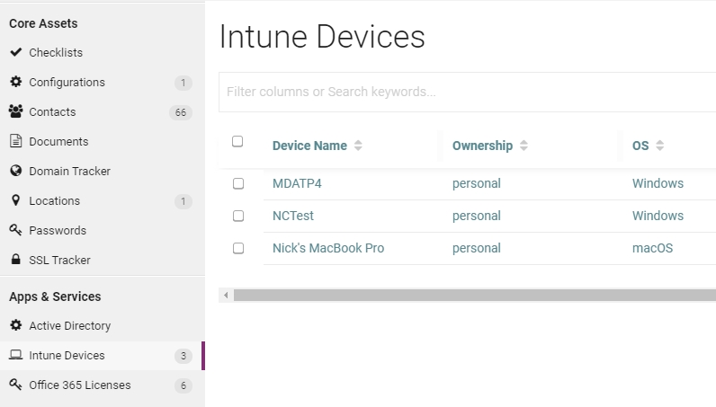Click the Passwords key icon
Screen dimensions: 716x407
(15, 230)
